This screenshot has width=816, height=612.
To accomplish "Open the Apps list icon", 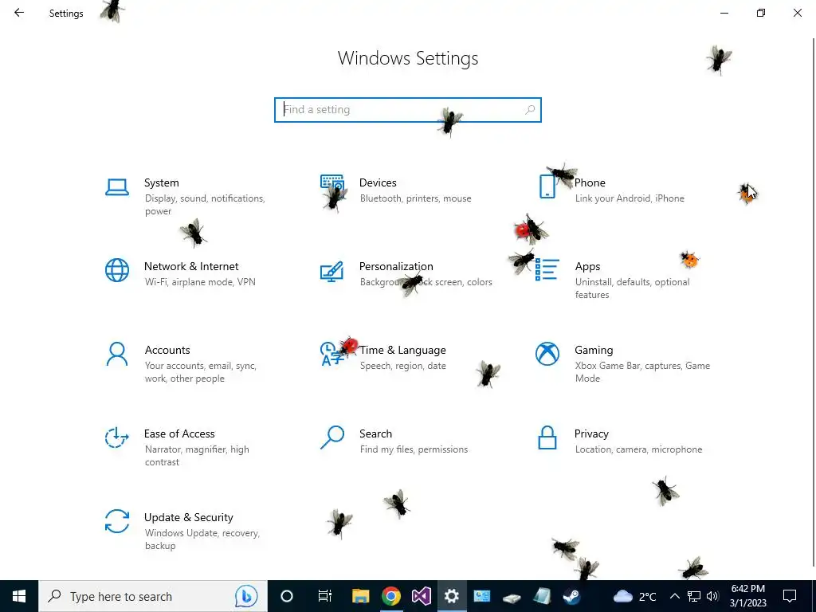I will (x=547, y=269).
